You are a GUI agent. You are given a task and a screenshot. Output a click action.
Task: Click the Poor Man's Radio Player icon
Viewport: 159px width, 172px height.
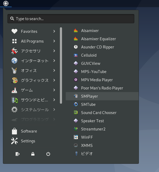coord(76,88)
